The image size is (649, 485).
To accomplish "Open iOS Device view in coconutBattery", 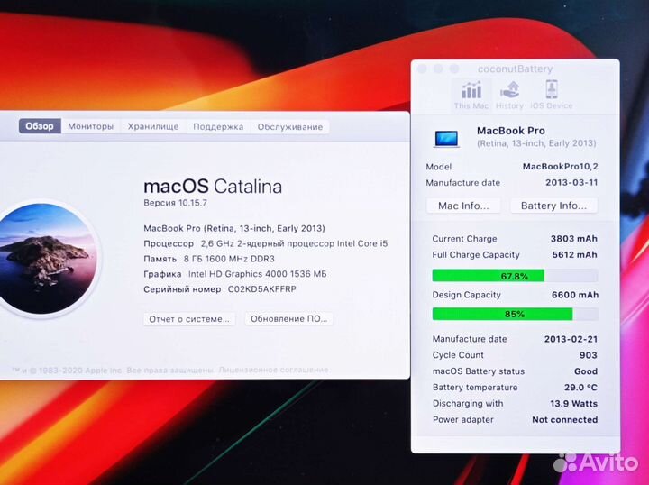I will (552, 95).
